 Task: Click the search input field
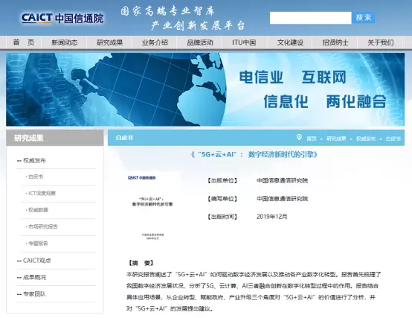tap(310, 18)
